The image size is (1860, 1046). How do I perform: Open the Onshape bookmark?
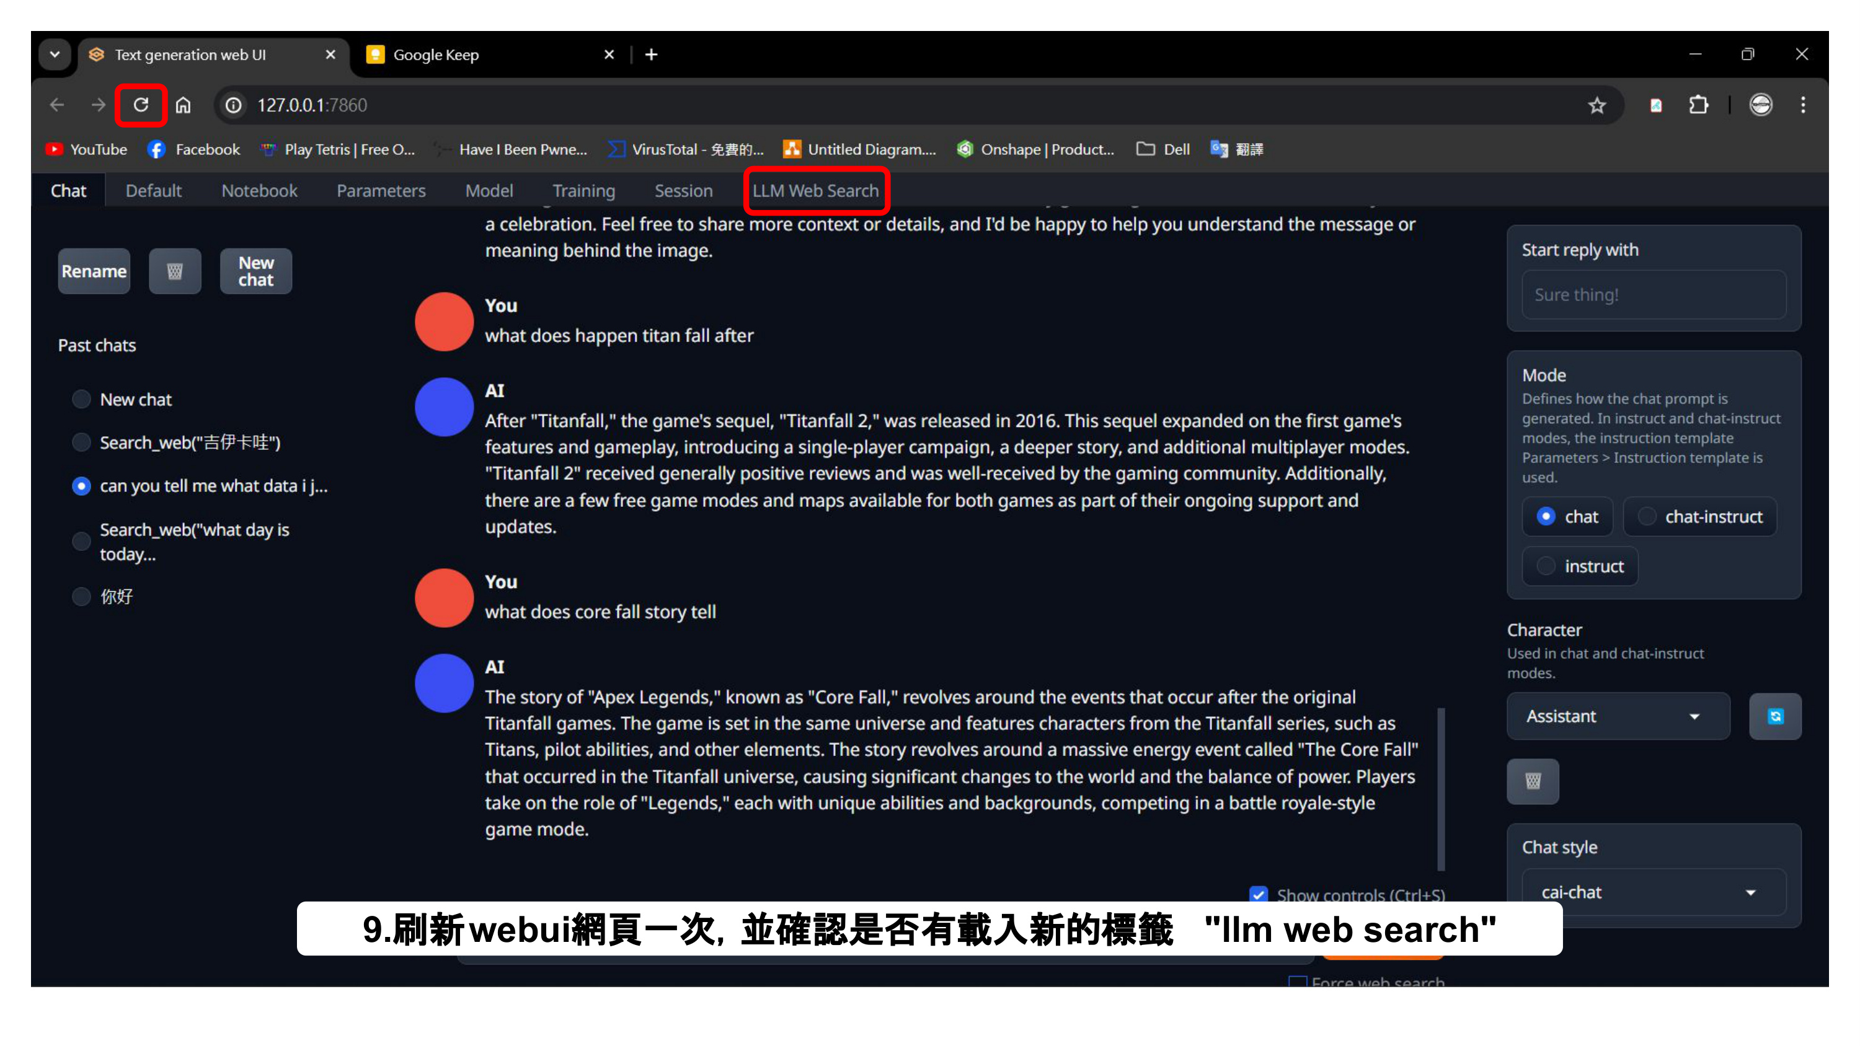pos(1035,149)
